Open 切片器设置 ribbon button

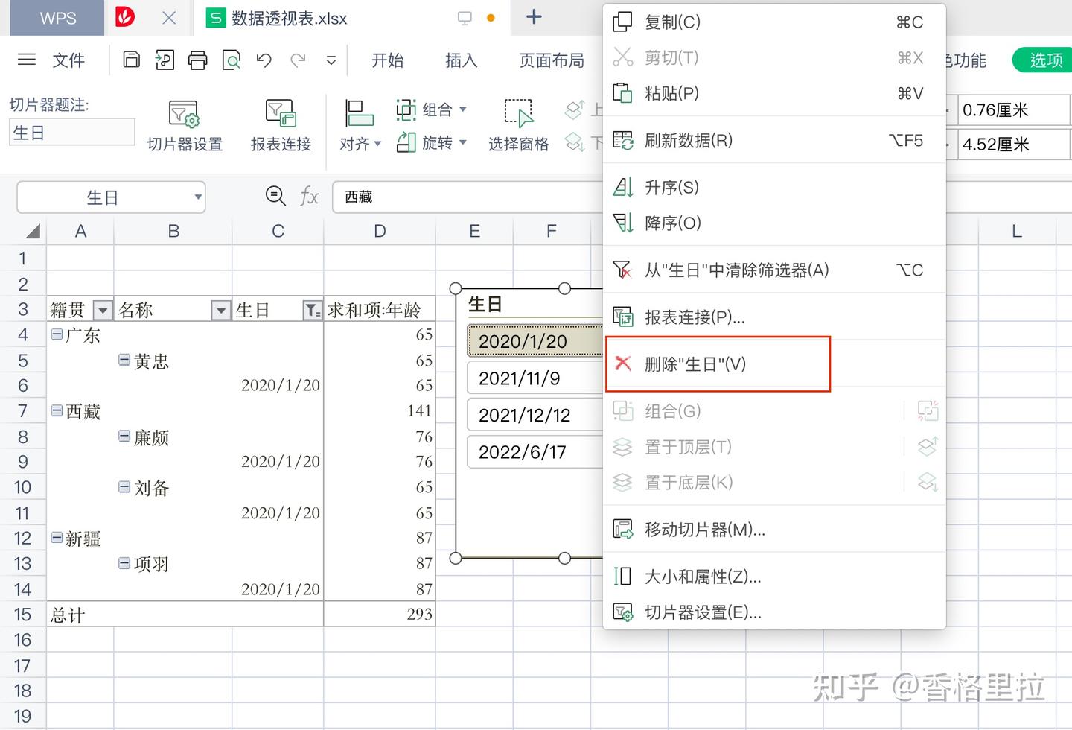(x=185, y=125)
